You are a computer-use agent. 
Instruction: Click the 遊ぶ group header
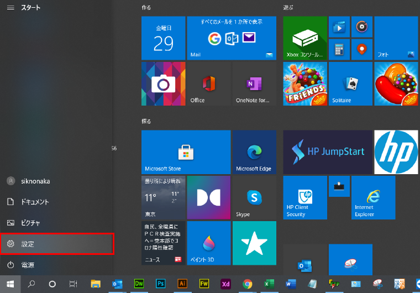coord(288,8)
